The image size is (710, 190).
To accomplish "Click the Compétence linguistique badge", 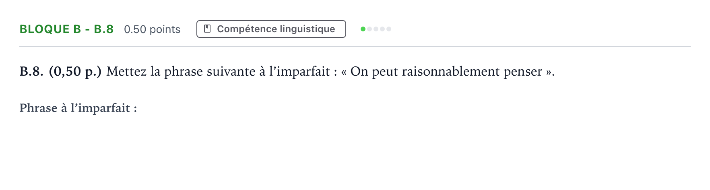I will pyautogui.click(x=271, y=29).
